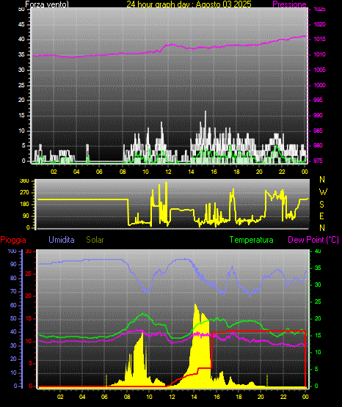Click the red 'Pioggia' legend label

[x=13, y=240]
